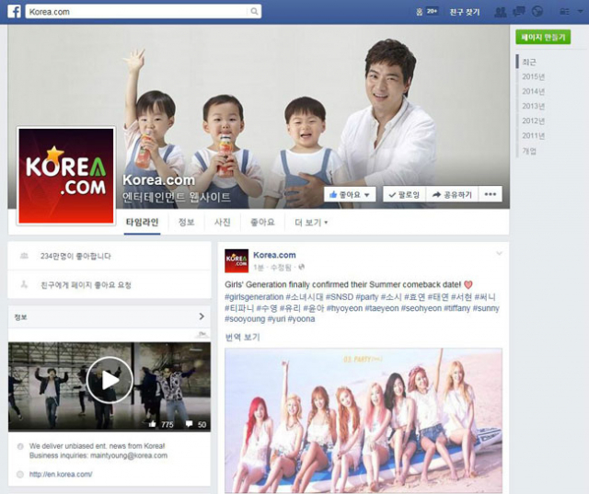Play the dance video in sidebar

pyautogui.click(x=110, y=380)
